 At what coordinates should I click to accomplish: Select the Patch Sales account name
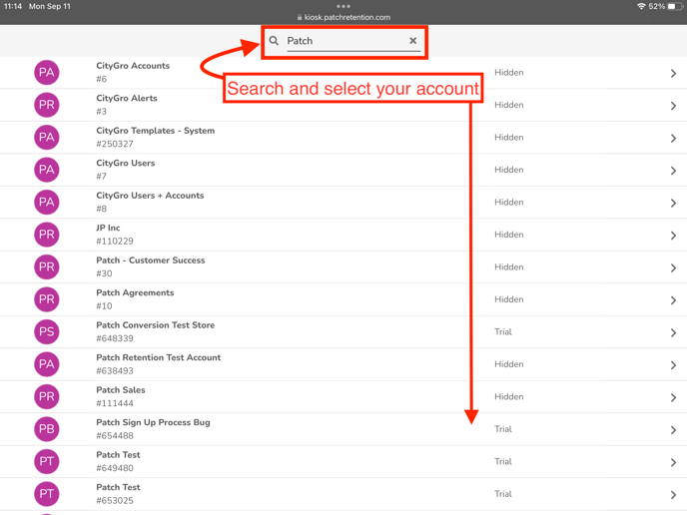[x=121, y=390]
